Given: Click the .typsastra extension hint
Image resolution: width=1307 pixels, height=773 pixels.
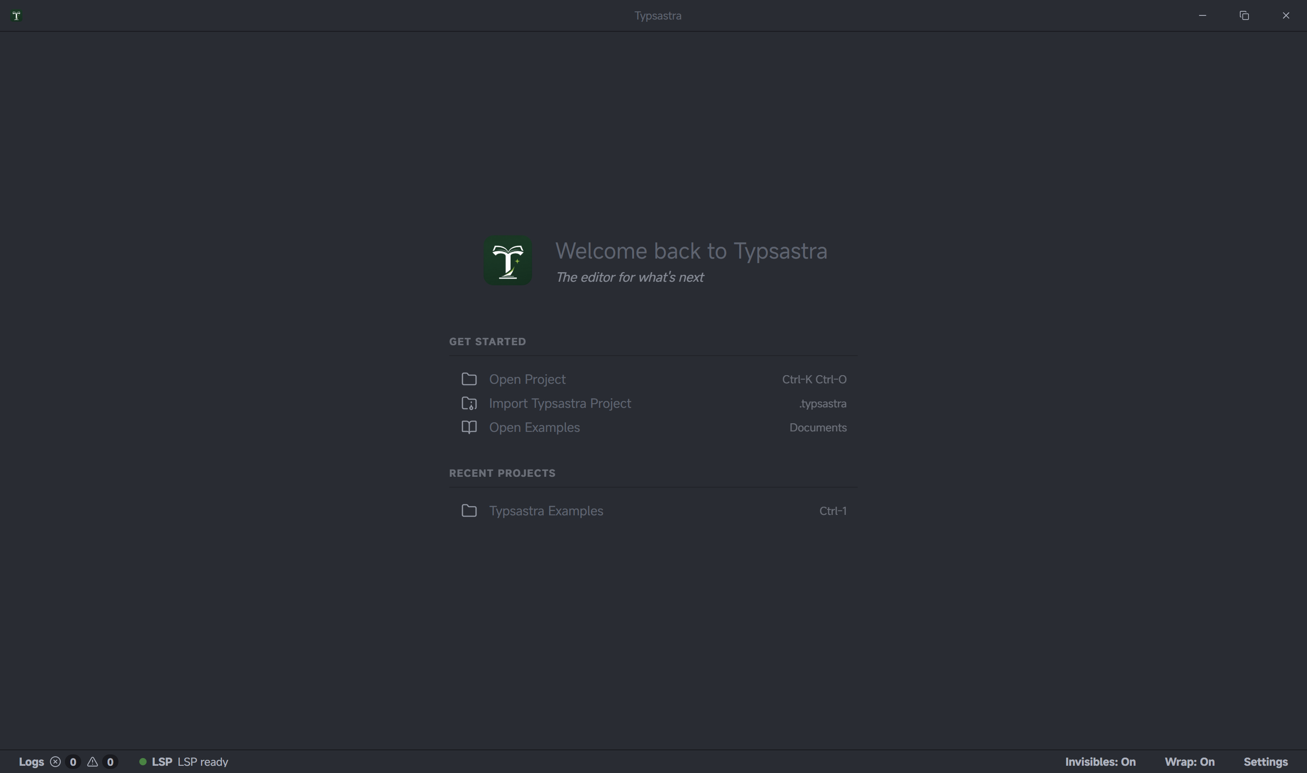Looking at the screenshot, I should click(822, 404).
